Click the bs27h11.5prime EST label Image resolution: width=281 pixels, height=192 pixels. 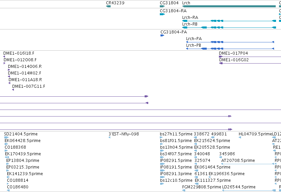(x=176, y=134)
